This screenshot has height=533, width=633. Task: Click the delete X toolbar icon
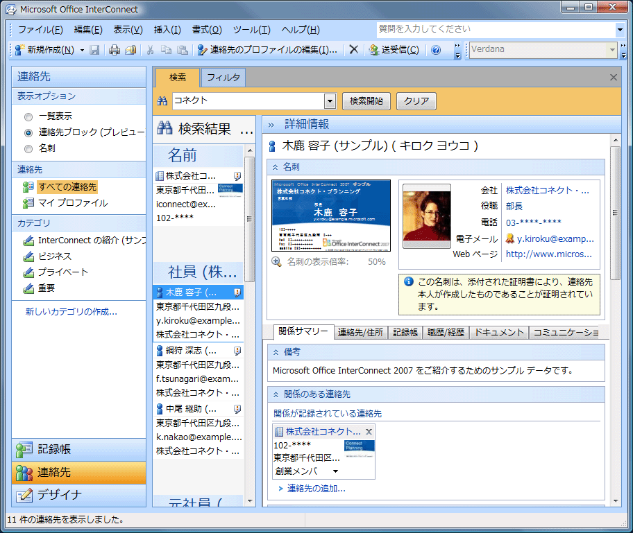pyautogui.click(x=354, y=50)
